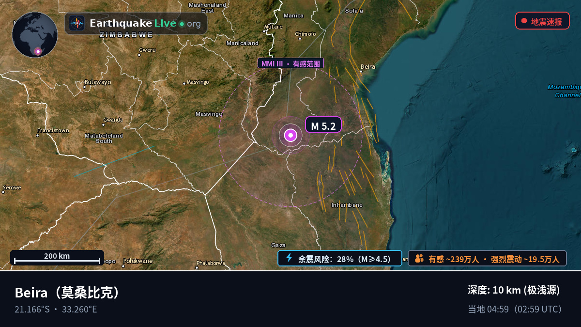The height and width of the screenshot is (327, 581).
Task: Click the earthquake epicenter marker
Action: (x=290, y=135)
